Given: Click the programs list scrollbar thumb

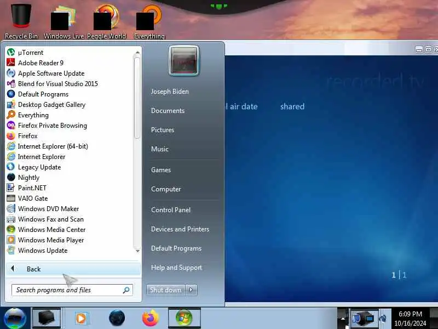Looking at the screenshot, I should tap(137, 98).
